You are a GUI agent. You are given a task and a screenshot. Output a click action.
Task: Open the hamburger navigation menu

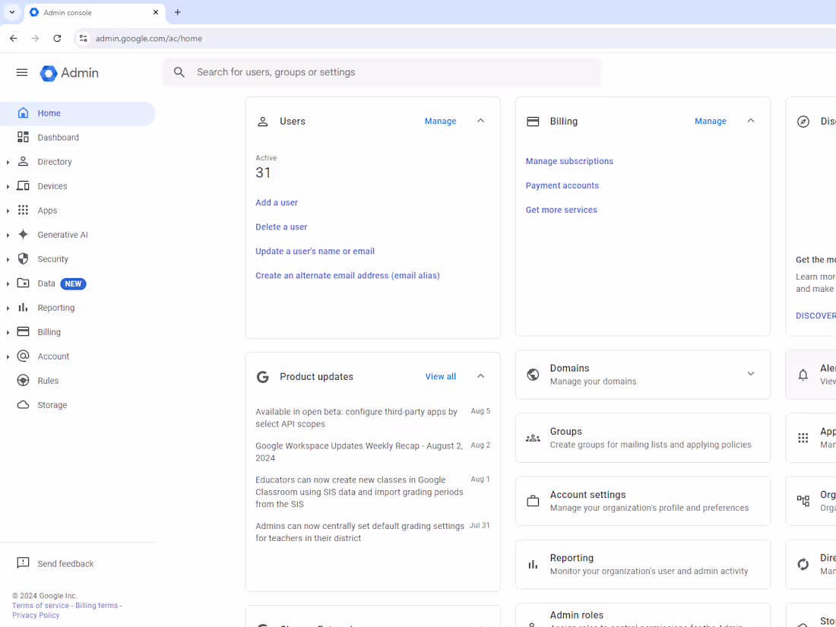[x=21, y=72]
